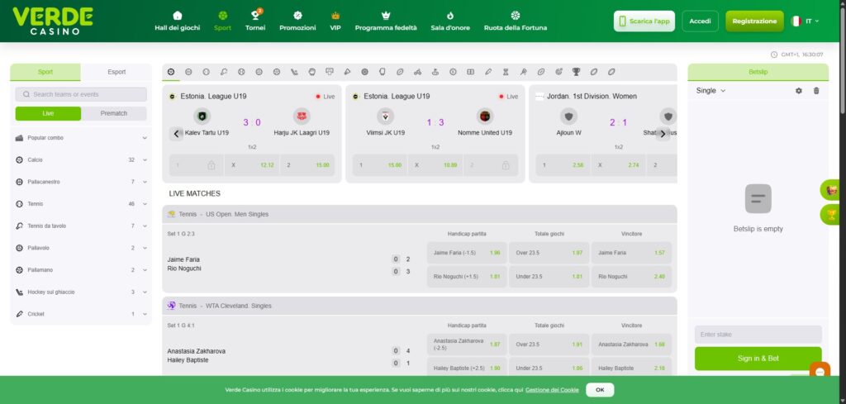The height and width of the screenshot is (404, 846).
Task: Open the treasure chest floating icon
Action: (831, 190)
